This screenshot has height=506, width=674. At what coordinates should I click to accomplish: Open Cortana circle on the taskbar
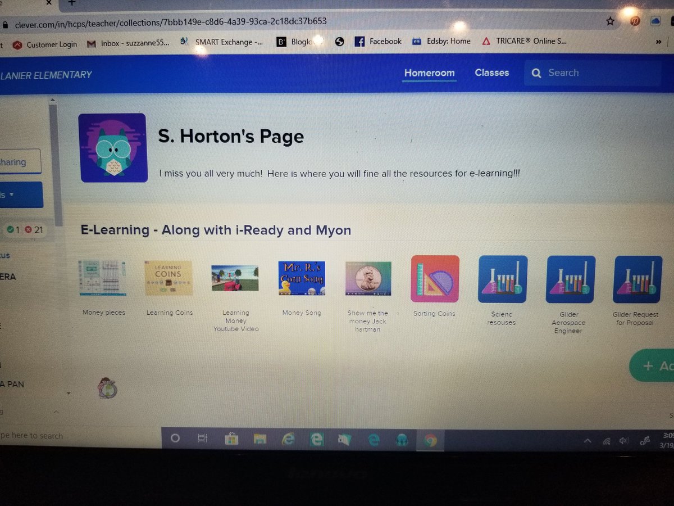[x=175, y=439]
